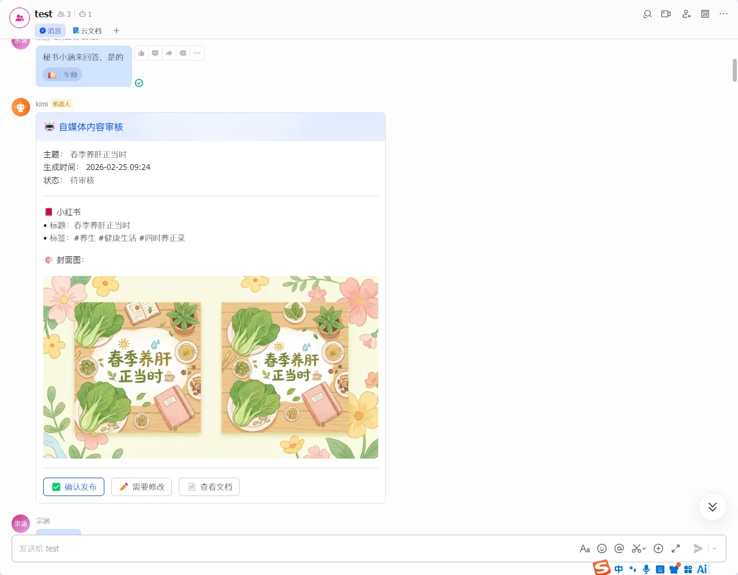Click the fourth message toolbar icon
The width and height of the screenshot is (738, 575).
pyautogui.click(x=183, y=53)
